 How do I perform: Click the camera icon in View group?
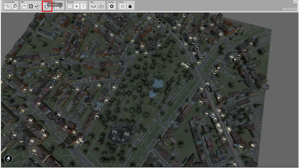coord(101,6)
